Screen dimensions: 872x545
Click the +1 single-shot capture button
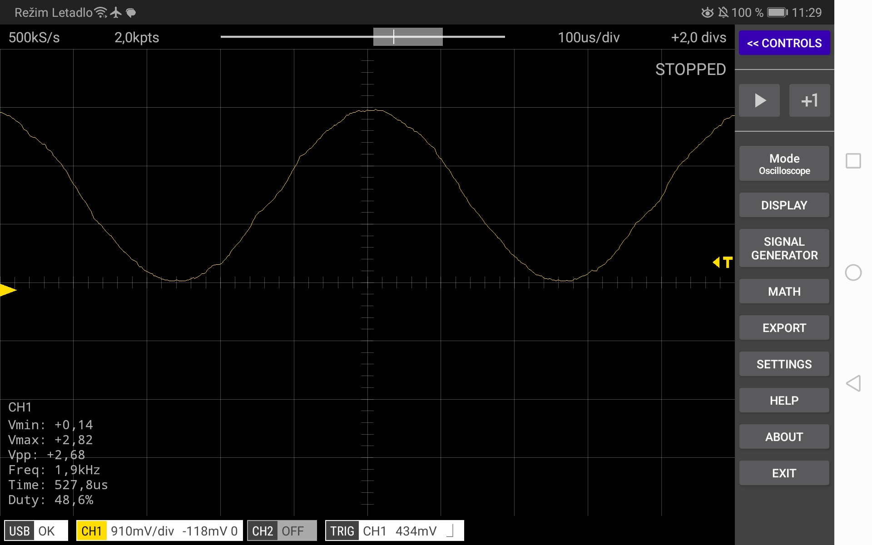(809, 100)
